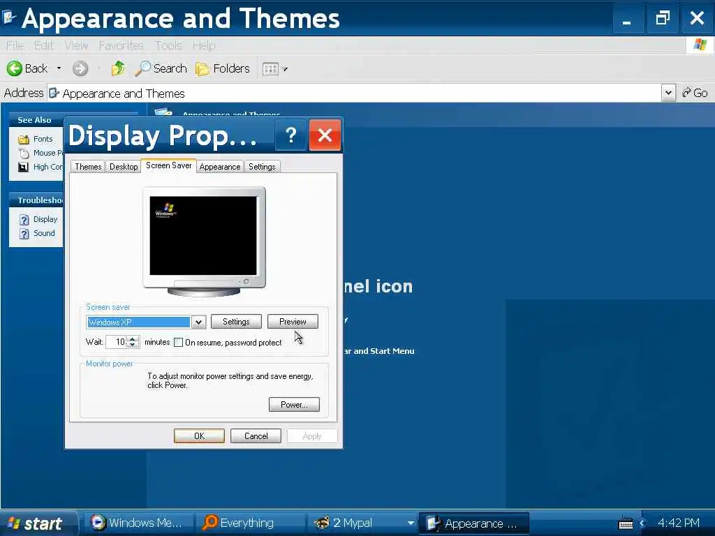Screen dimensions: 715x536
Task: Open the Tools menu
Action: (x=168, y=45)
